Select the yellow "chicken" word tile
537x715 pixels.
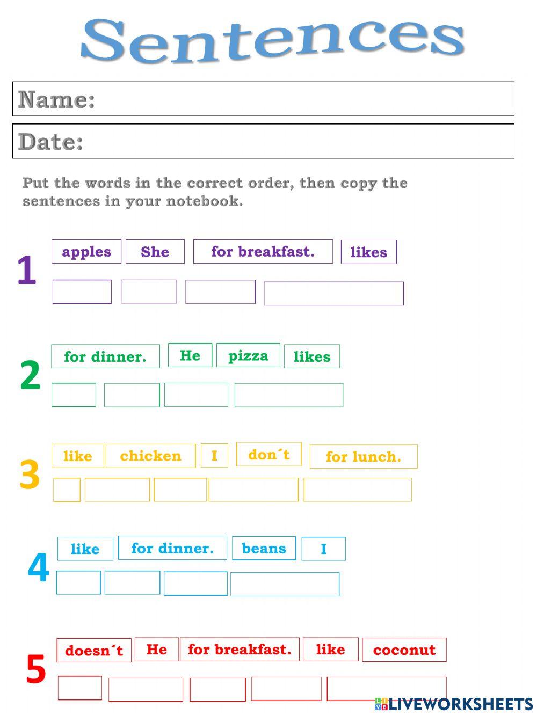150,456
